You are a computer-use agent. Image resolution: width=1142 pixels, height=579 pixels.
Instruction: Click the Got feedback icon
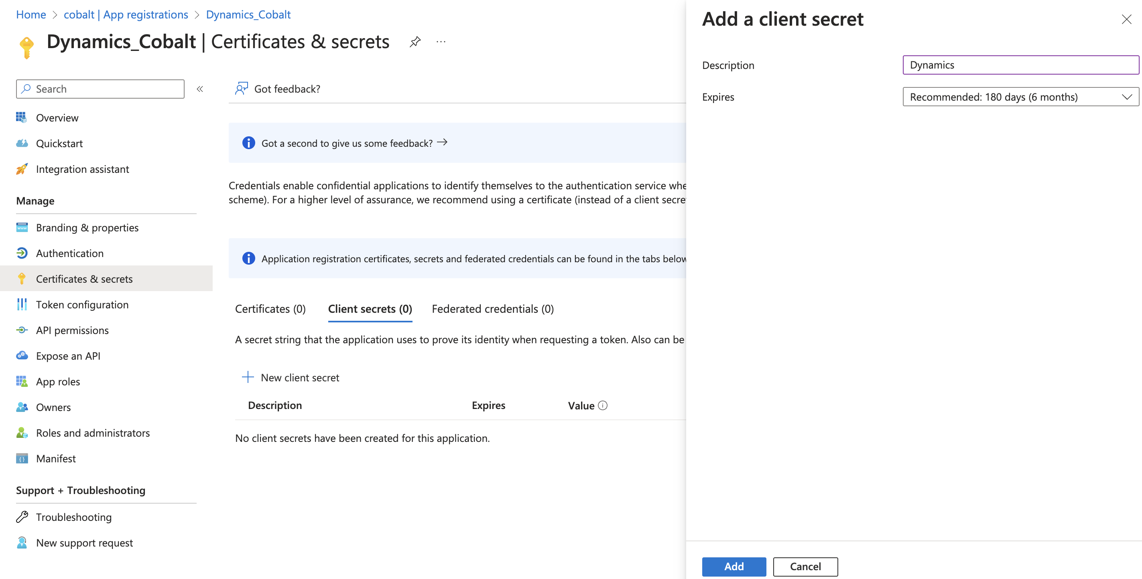(x=242, y=89)
